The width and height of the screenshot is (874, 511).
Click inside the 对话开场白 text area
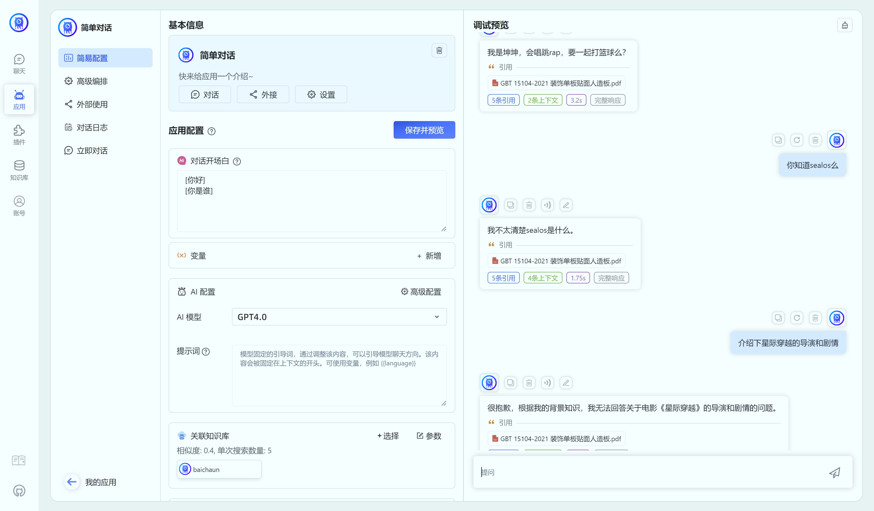[312, 201]
